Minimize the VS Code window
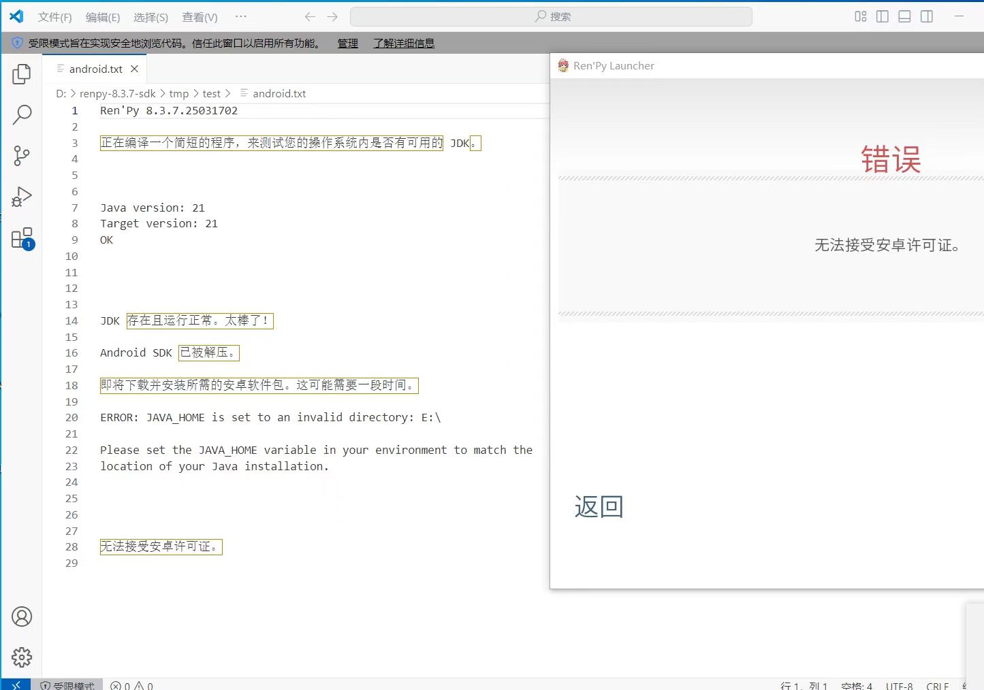 [x=959, y=16]
